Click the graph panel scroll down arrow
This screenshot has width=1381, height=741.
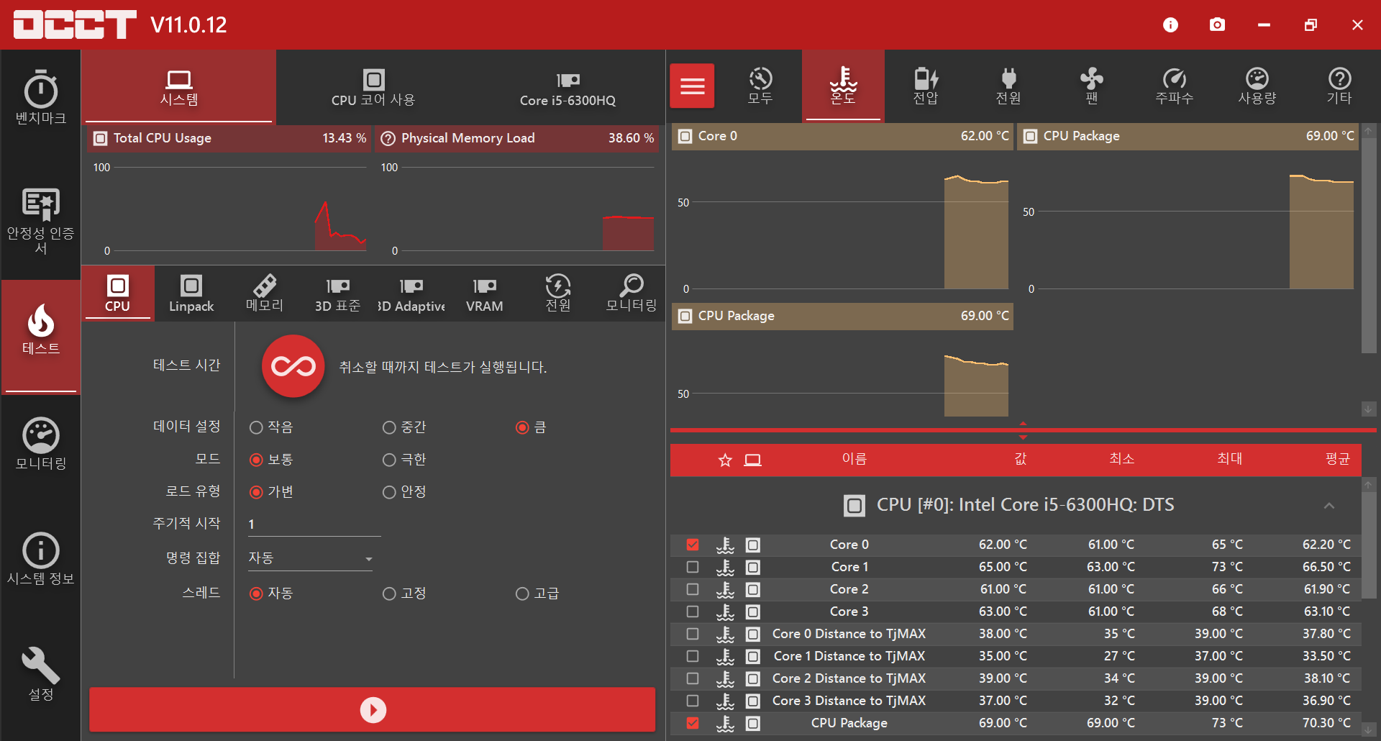[x=1369, y=409]
